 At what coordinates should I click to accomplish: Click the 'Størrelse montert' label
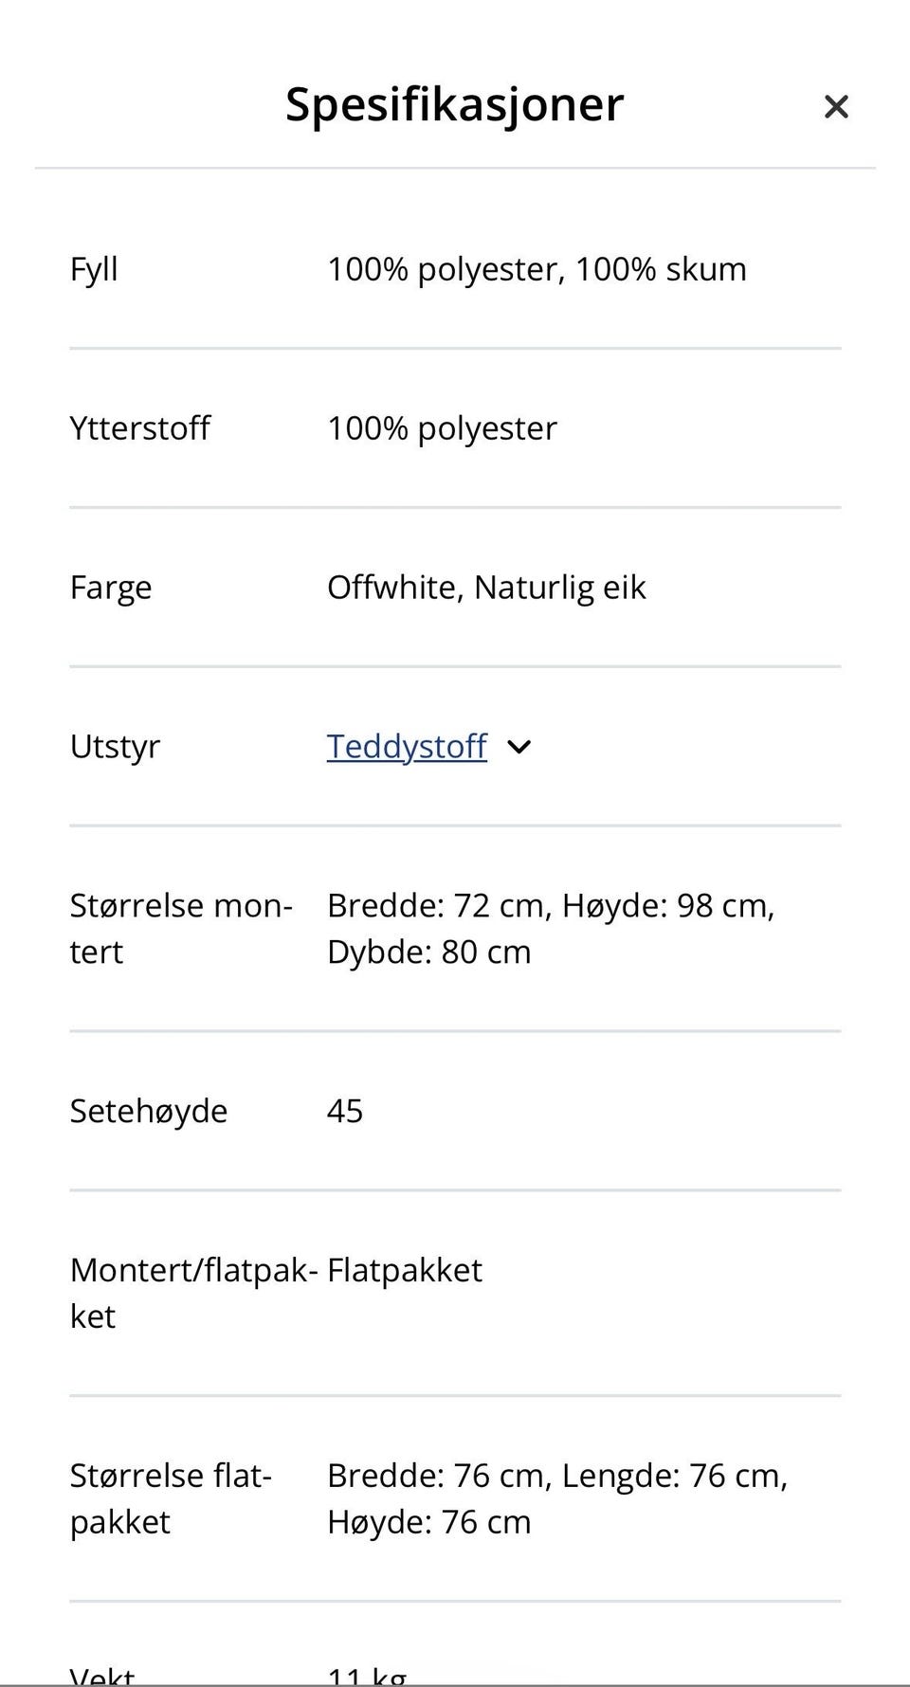click(180, 928)
